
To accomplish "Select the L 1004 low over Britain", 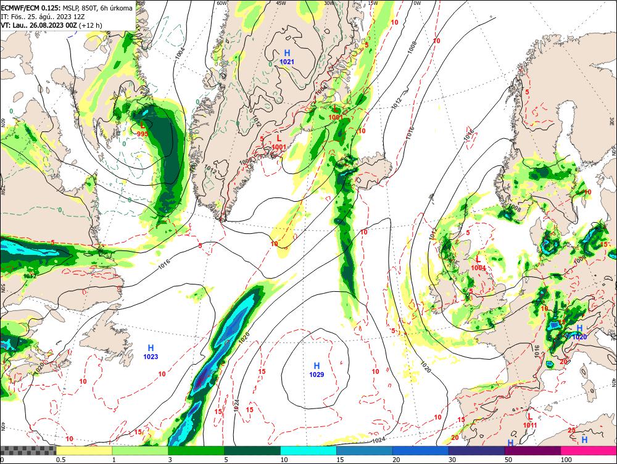I will click(478, 263).
